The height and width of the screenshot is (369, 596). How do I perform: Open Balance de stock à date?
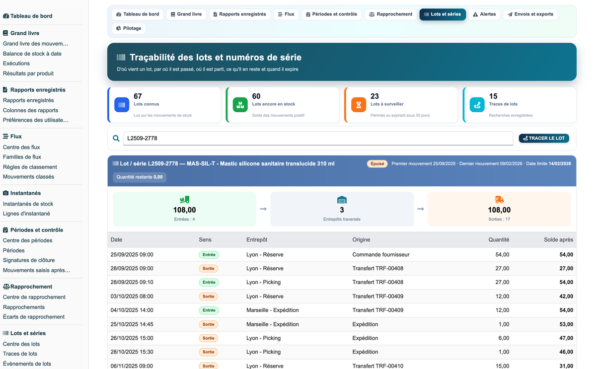[32, 54]
